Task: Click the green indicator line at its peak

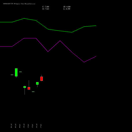Action: click(24, 18)
